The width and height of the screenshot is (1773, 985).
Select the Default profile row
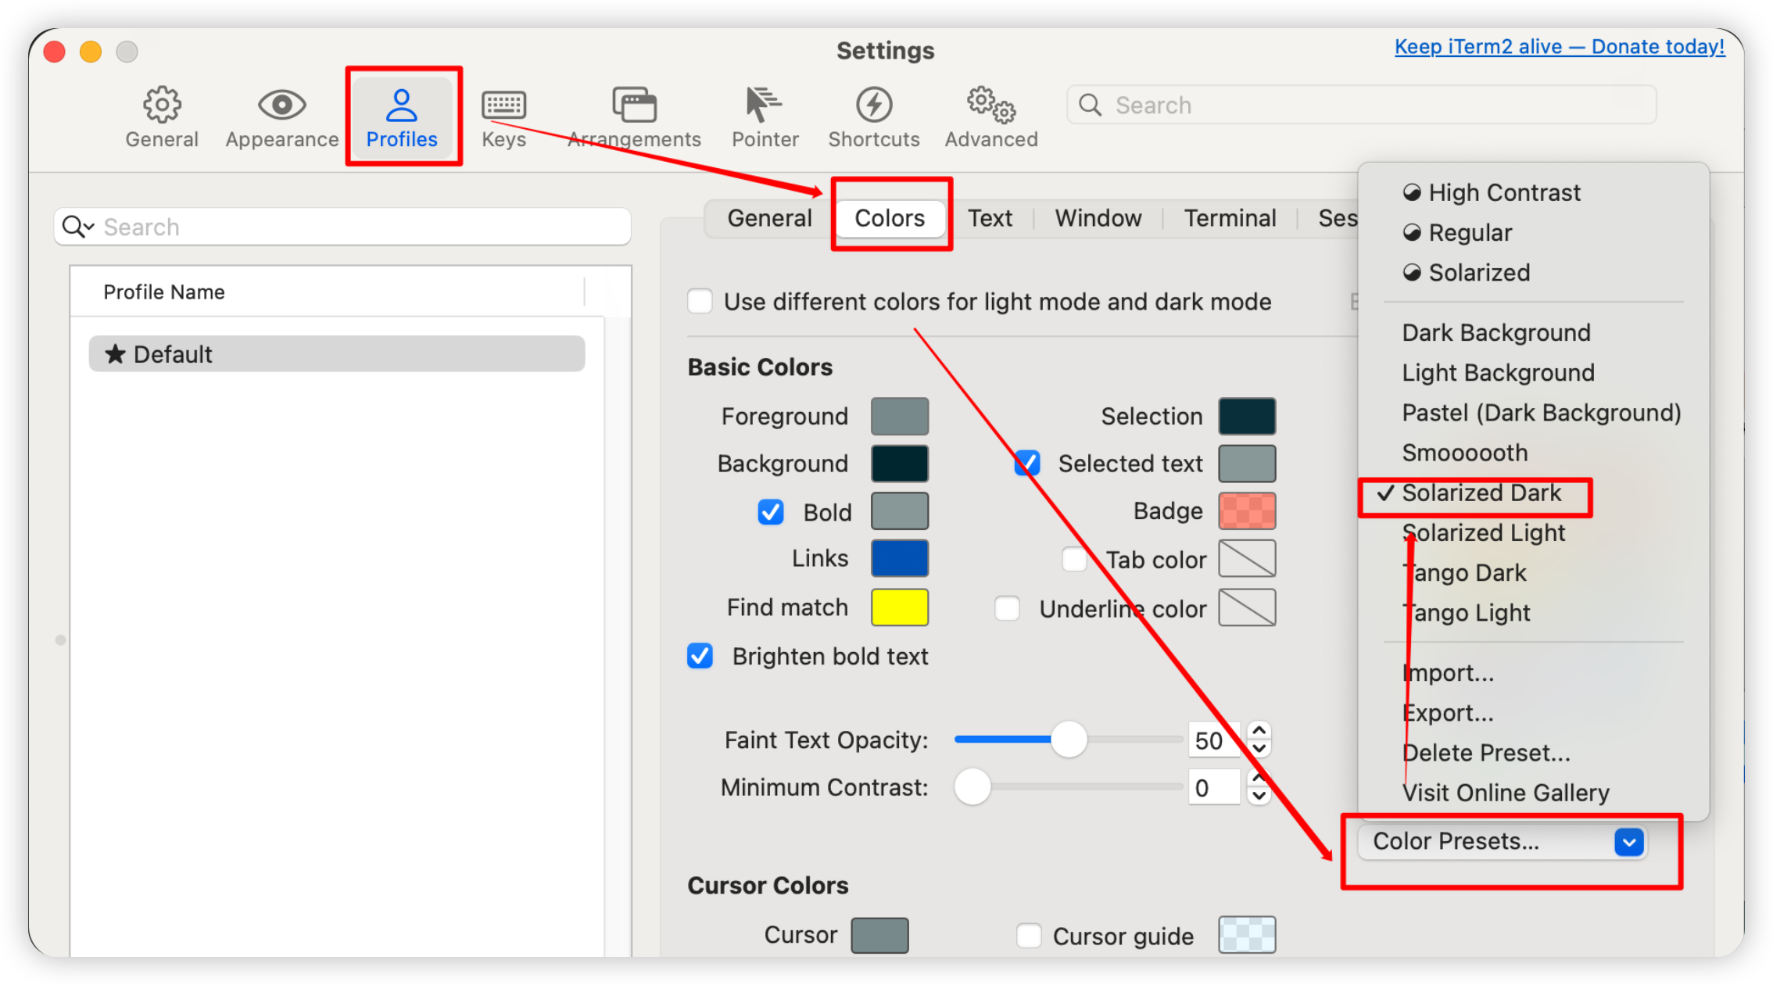337,354
